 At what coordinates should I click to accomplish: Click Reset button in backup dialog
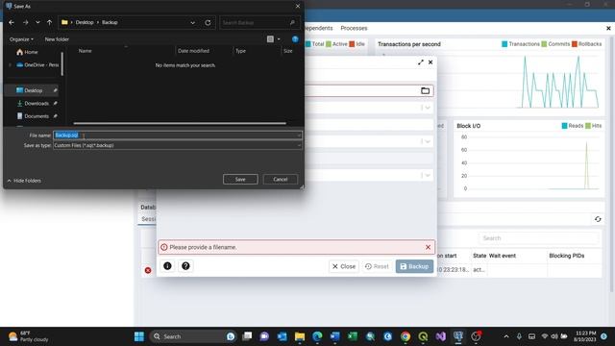(x=377, y=266)
